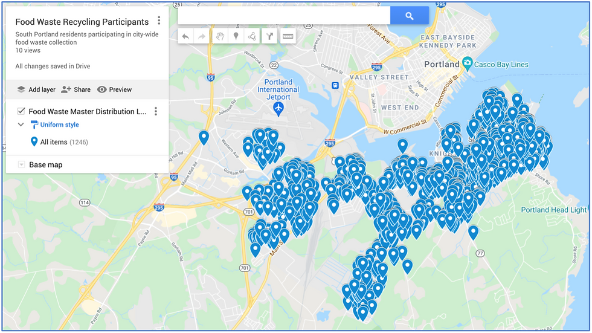Select the Add marker tool

236,37
